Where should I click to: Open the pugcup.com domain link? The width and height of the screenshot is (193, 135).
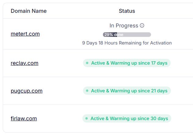pyautogui.click(x=27, y=91)
